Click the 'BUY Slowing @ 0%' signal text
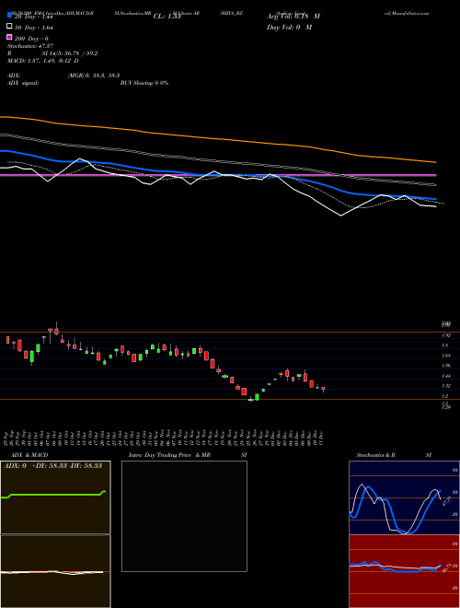Viewport: 460px width, 608px height. click(144, 83)
